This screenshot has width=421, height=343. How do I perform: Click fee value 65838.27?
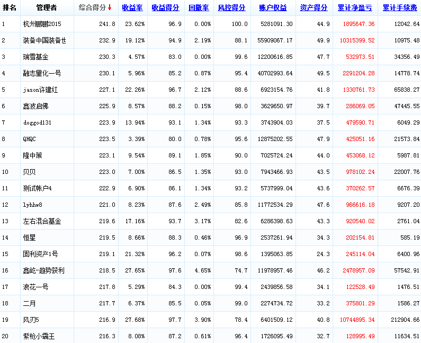(x=407, y=90)
